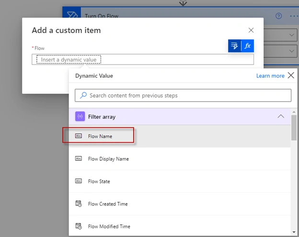The height and width of the screenshot is (237, 299).
Task: Click the magnifier icon in search box
Action: click(83, 95)
